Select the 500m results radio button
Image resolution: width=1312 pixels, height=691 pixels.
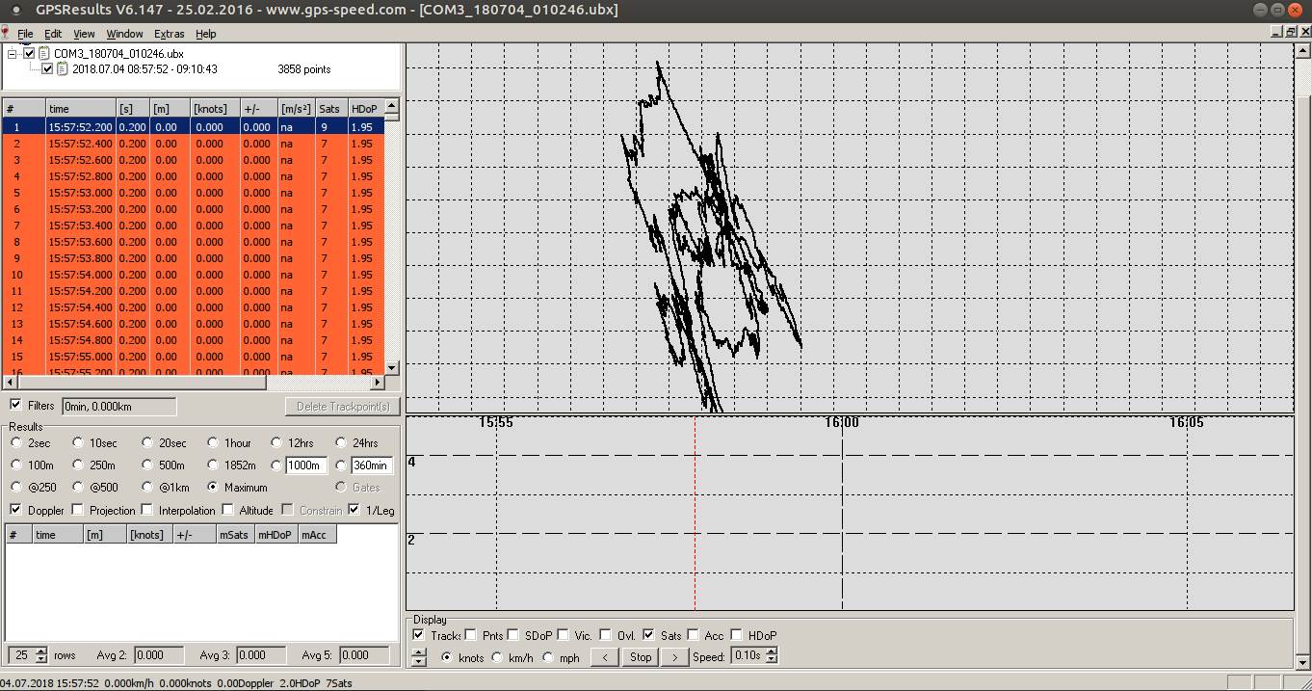click(x=147, y=465)
